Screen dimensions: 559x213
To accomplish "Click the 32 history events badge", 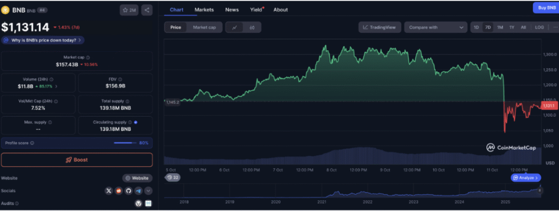I will tap(173, 178).
